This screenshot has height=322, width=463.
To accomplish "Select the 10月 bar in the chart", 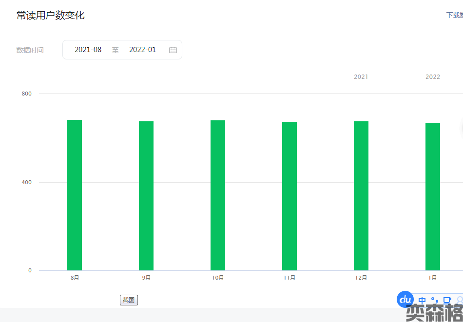I will 218,195.
